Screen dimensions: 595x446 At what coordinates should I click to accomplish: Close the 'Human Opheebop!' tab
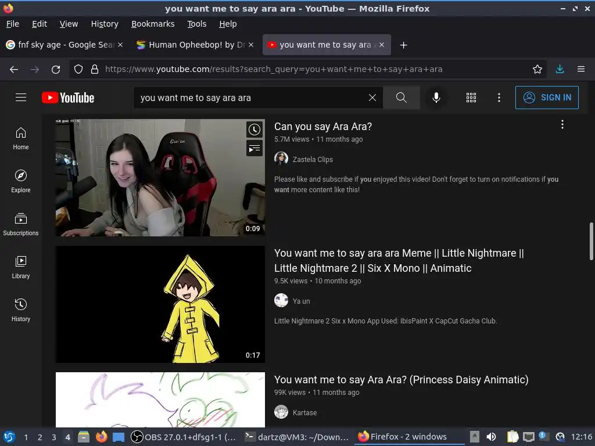(x=251, y=45)
